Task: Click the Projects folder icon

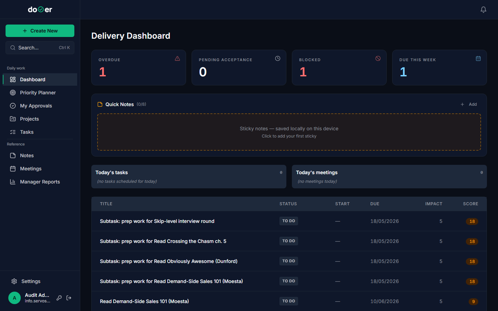Action: click(13, 119)
